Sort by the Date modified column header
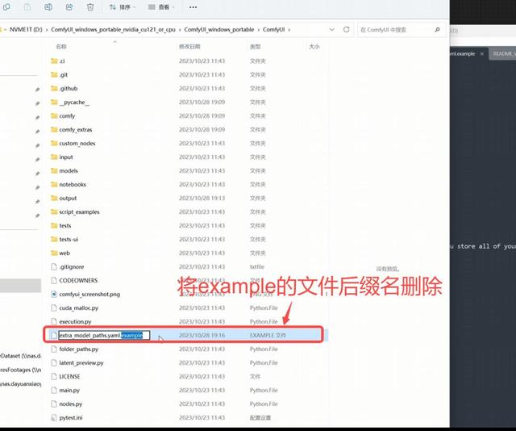 (x=189, y=47)
